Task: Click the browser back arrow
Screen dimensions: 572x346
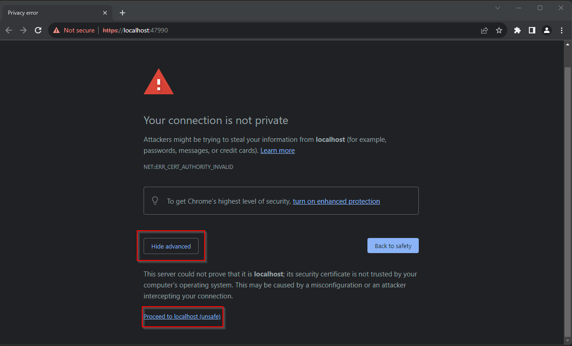Action: tap(8, 30)
